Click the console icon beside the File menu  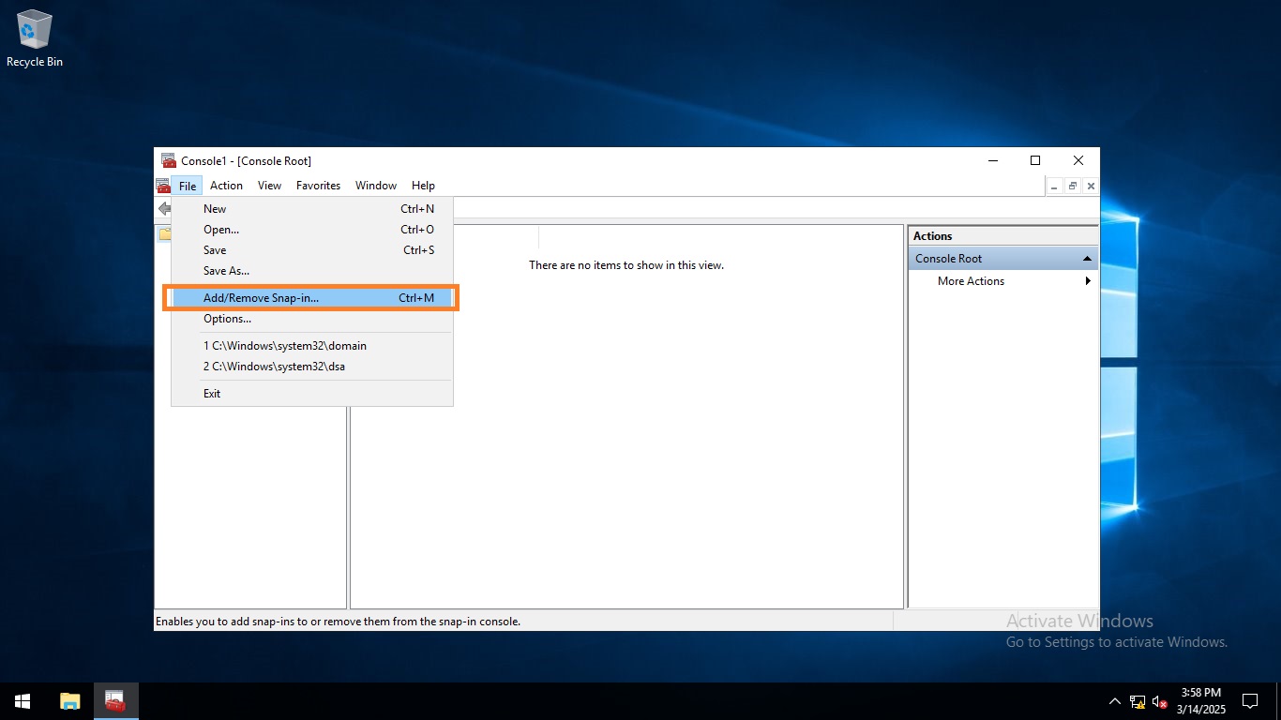coord(163,186)
